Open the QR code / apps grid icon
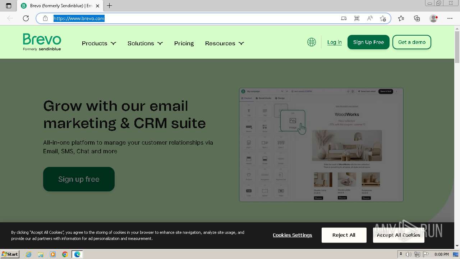460x259 pixels. click(357, 18)
